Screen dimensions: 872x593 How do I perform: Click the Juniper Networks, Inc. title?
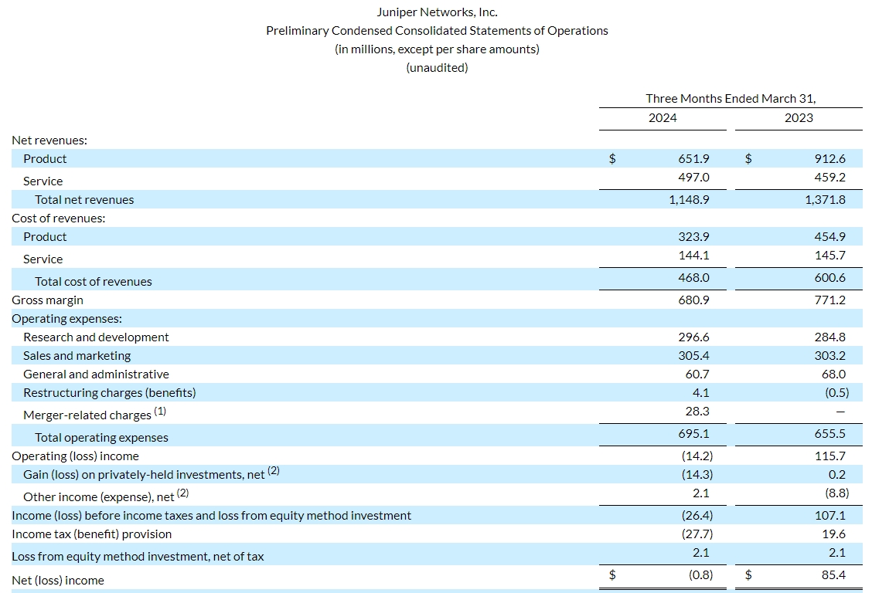click(x=437, y=12)
